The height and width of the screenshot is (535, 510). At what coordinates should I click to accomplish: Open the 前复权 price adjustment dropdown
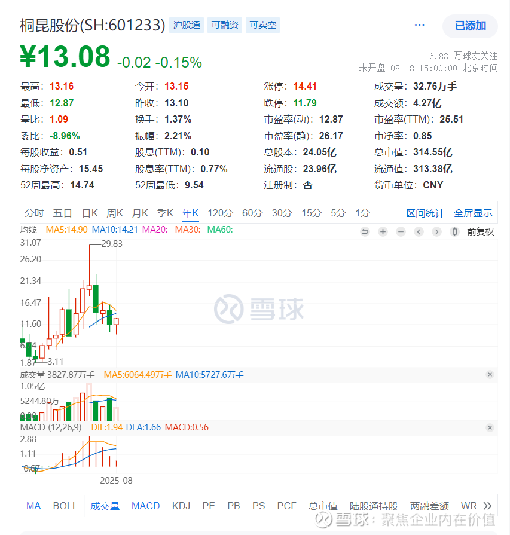point(480,232)
